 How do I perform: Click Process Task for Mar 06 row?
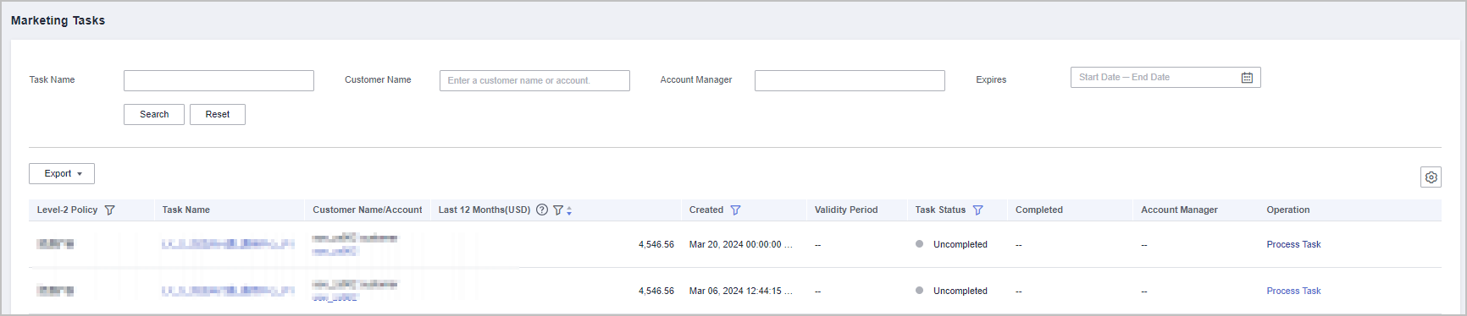click(x=1293, y=291)
